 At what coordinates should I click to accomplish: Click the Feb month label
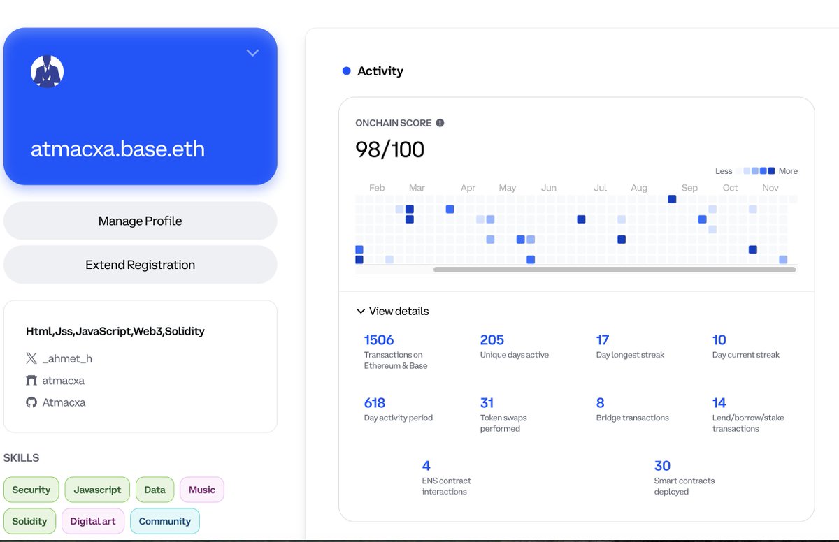(x=377, y=188)
